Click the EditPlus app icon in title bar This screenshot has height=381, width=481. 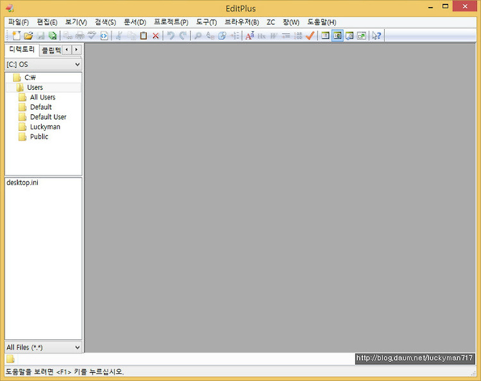10,8
